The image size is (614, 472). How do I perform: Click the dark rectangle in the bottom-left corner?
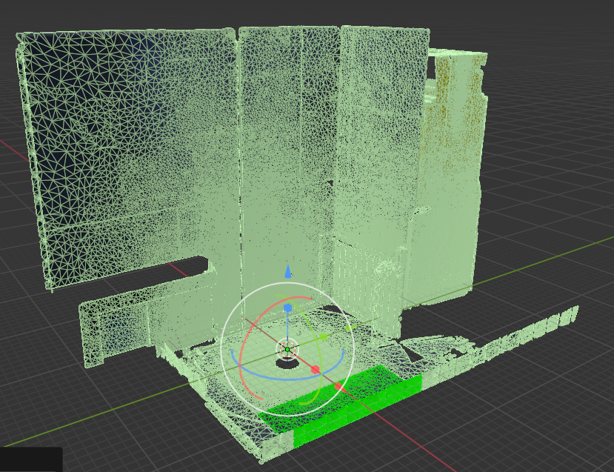[30, 459]
